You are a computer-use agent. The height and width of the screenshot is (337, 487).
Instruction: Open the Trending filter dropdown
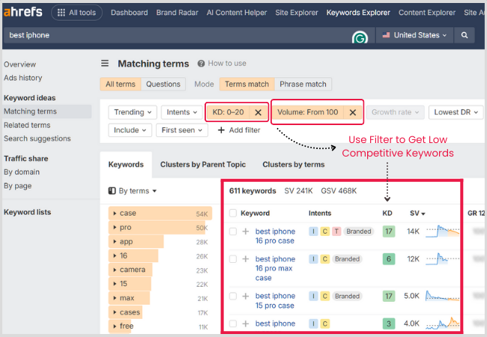coord(133,112)
